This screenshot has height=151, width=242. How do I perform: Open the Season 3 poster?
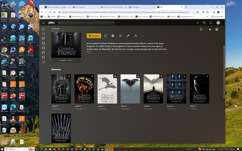(x=107, y=89)
